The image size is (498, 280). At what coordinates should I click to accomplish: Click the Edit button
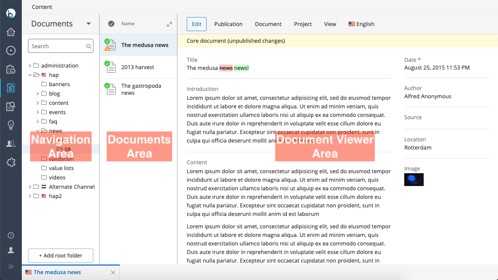coord(196,24)
